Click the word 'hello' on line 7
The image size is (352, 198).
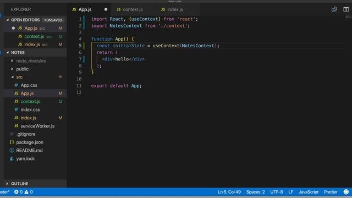pos(122,59)
